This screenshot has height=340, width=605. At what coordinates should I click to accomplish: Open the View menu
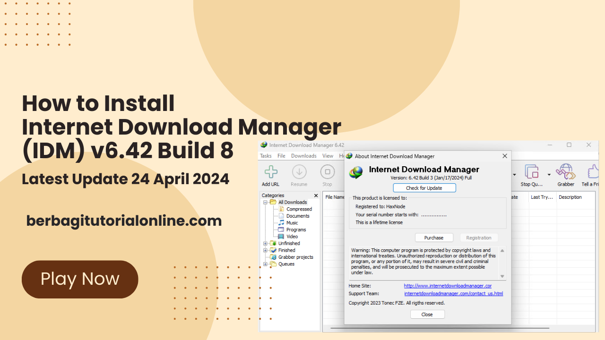pyautogui.click(x=328, y=156)
